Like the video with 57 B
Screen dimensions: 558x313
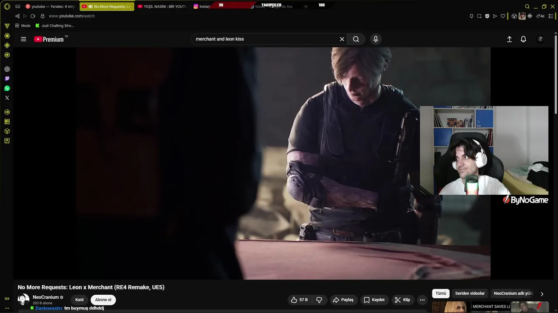299,300
